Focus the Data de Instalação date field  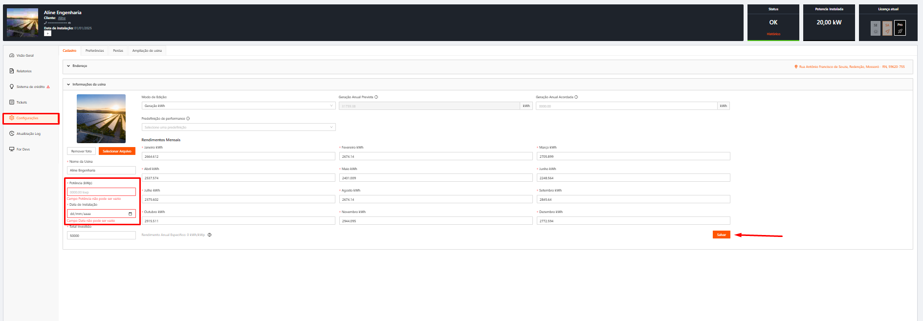(101, 214)
